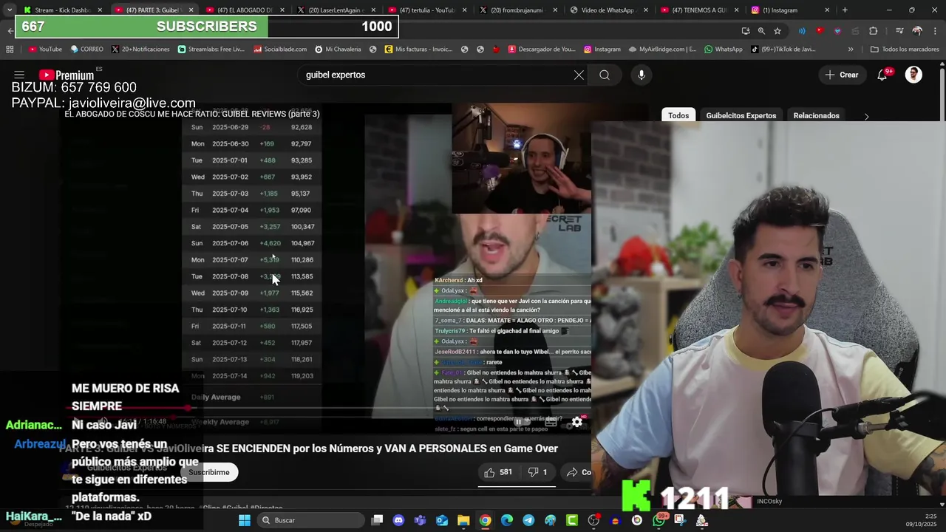This screenshot has width=946, height=532.
Task: Open the player settings gear
Action: click(577, 422)
